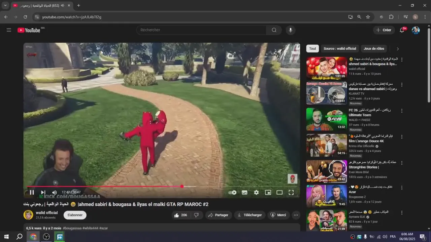
Task: Enter full screen mode
Action: pyautogui.click(x=291, y=192)
